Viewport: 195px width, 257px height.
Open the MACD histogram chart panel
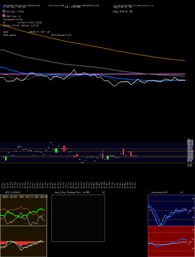pos(23,241)
